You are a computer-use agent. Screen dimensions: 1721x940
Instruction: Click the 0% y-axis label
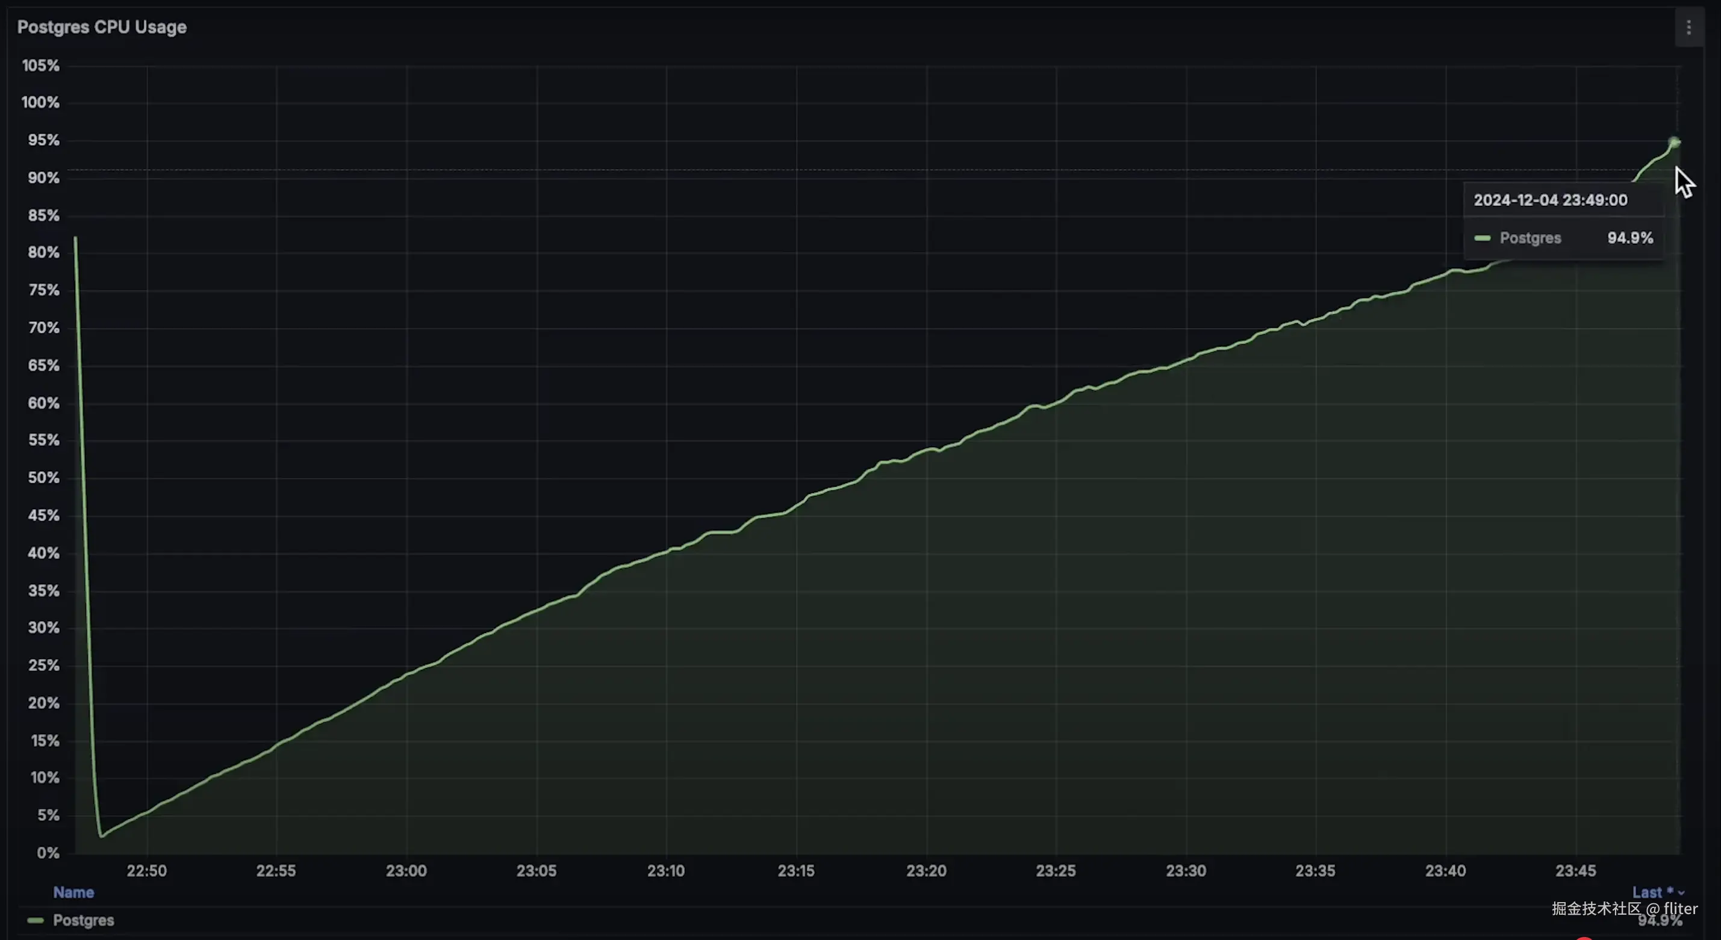coord(48,853)
